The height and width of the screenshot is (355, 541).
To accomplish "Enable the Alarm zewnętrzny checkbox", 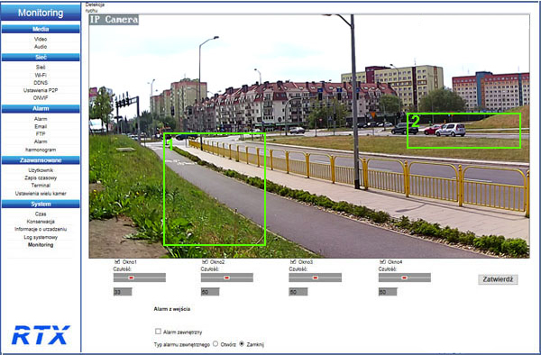I will [158, 332].
